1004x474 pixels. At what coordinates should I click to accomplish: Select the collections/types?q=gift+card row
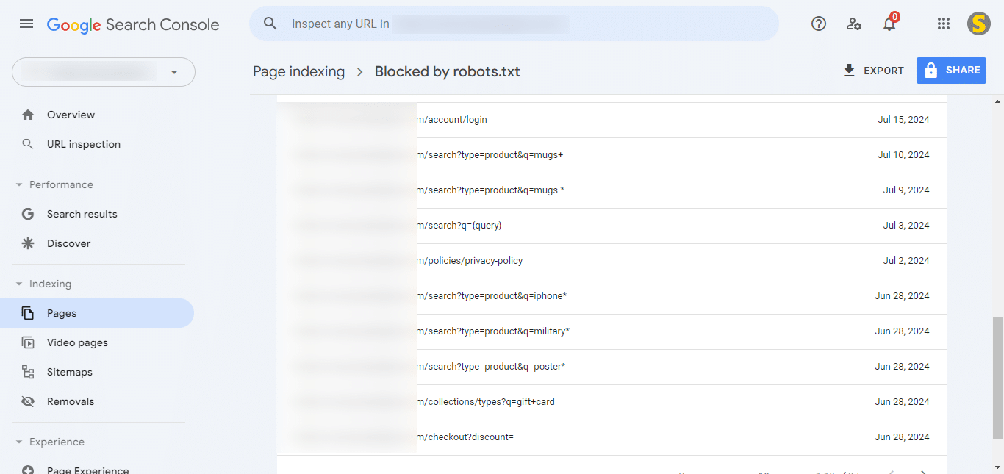(x=612, y=402)
